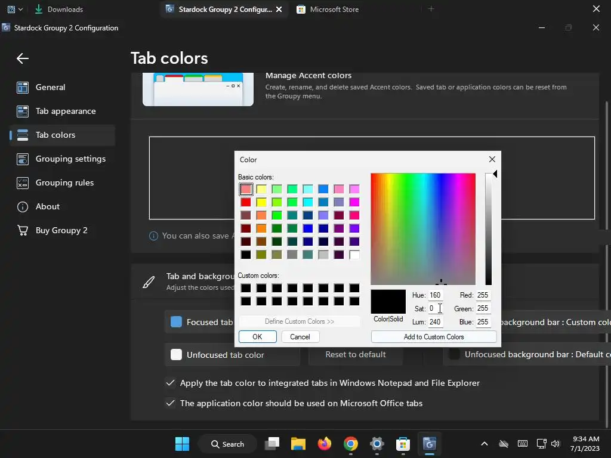Toggle application color on Microsoft Office tabs
The image size is (611, 458).
coord(170,403)
